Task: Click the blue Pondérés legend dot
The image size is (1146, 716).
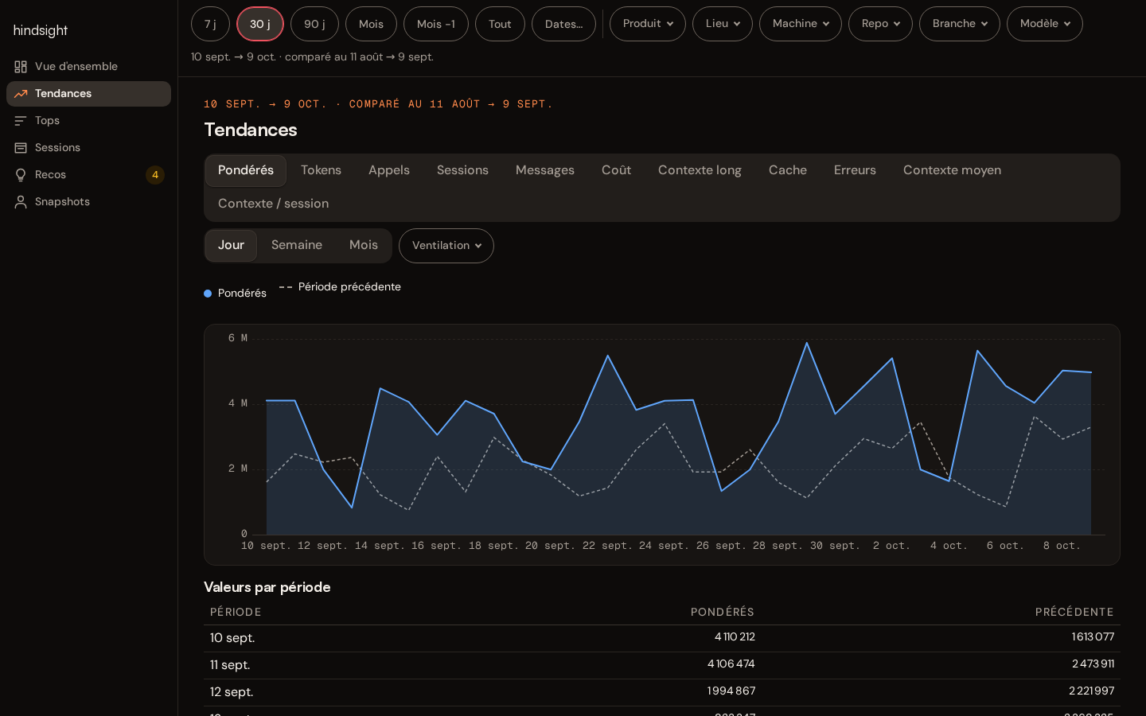Action: click(208, 294)
